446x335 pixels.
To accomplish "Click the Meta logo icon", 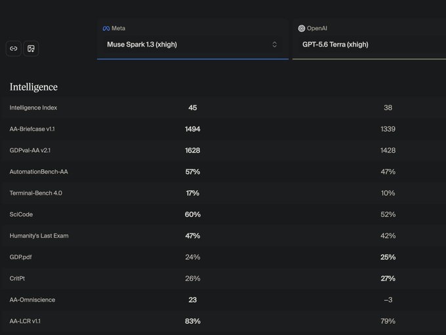I will click(106, 28).
